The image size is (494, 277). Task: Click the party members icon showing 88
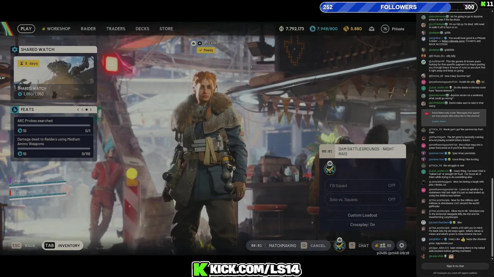coord(382,245)
